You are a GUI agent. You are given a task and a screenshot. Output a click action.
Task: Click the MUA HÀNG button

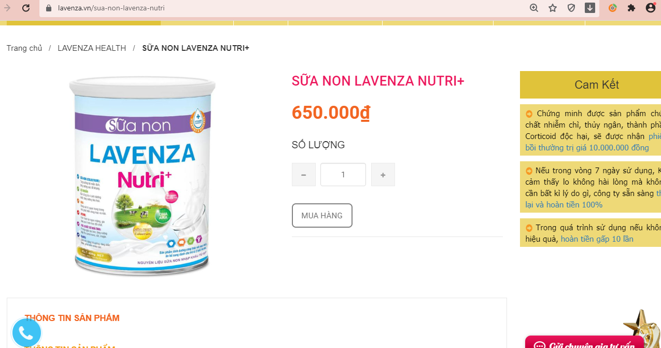point(322,215)
